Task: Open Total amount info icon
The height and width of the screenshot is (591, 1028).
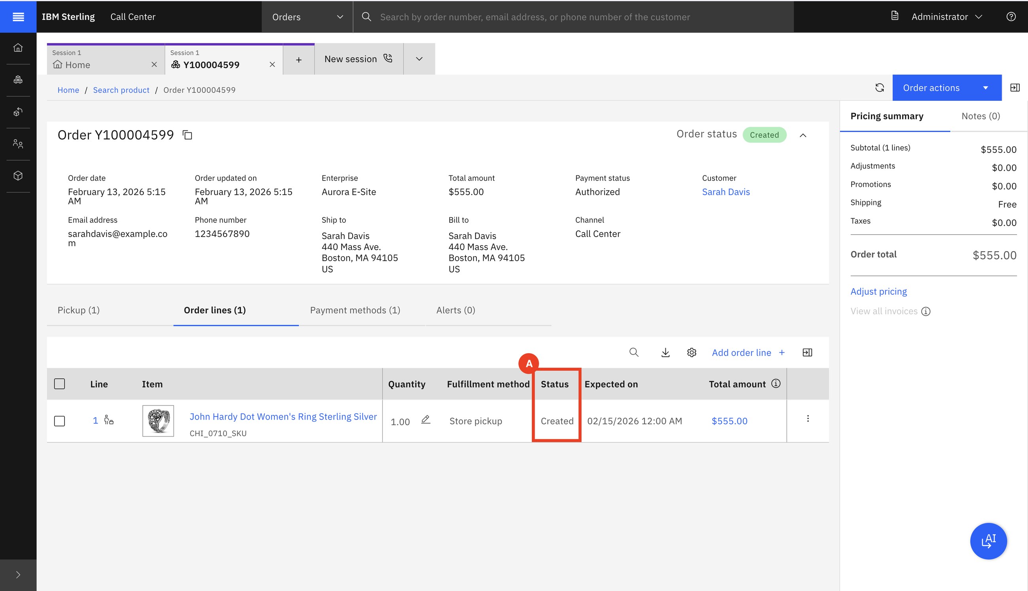Action: (x=776, y=384)
